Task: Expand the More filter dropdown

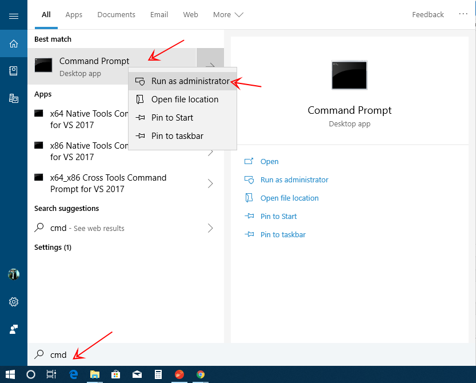Action: click(228, 15)
